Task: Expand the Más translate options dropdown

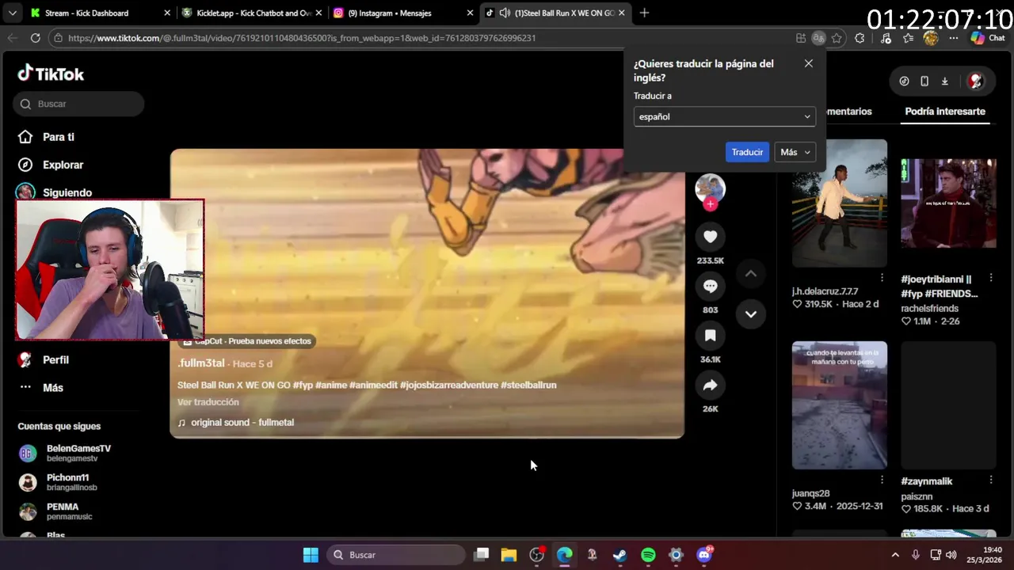Action: [x=795, y=152]
